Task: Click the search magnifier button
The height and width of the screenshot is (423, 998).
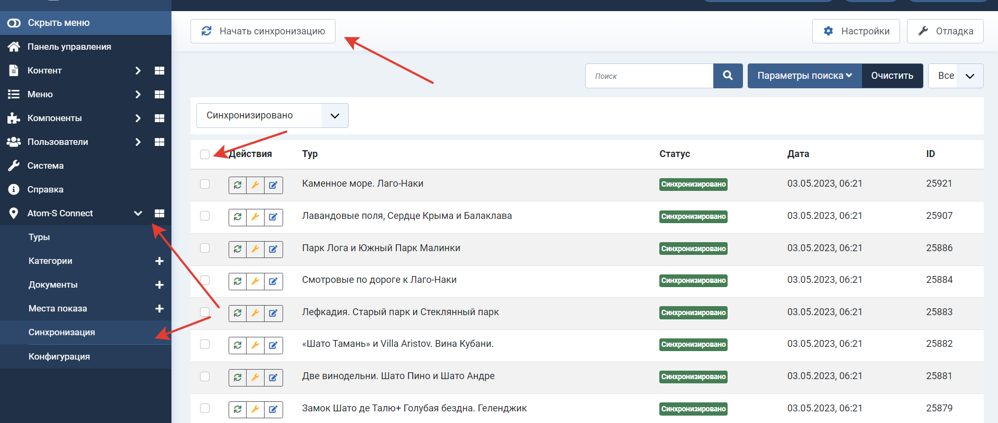Action: point(728,76)
